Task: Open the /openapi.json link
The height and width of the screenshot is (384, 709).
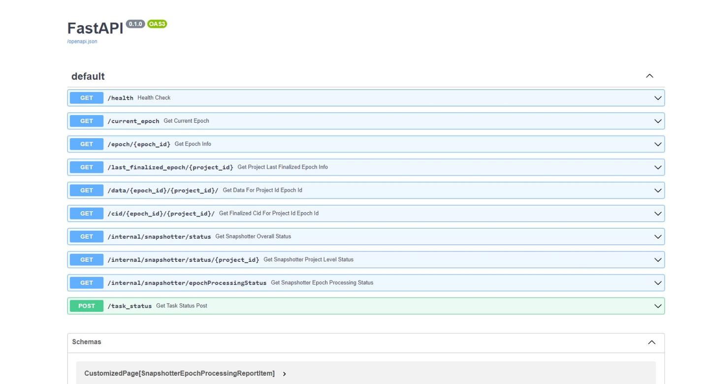Action: [82, 41]
